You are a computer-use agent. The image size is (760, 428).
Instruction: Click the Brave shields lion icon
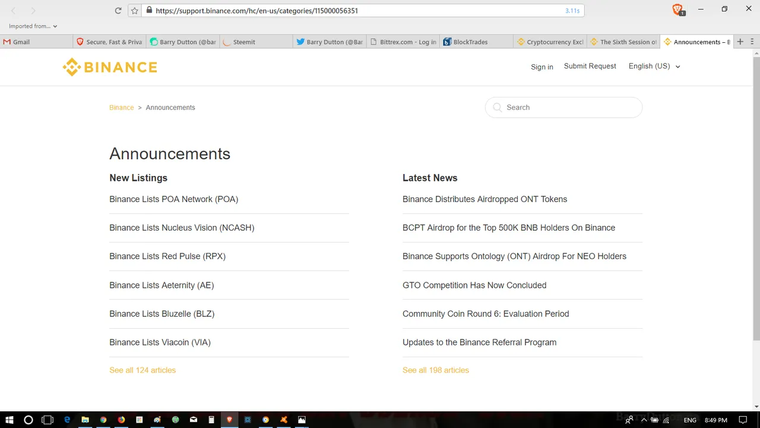click(677, 10)
